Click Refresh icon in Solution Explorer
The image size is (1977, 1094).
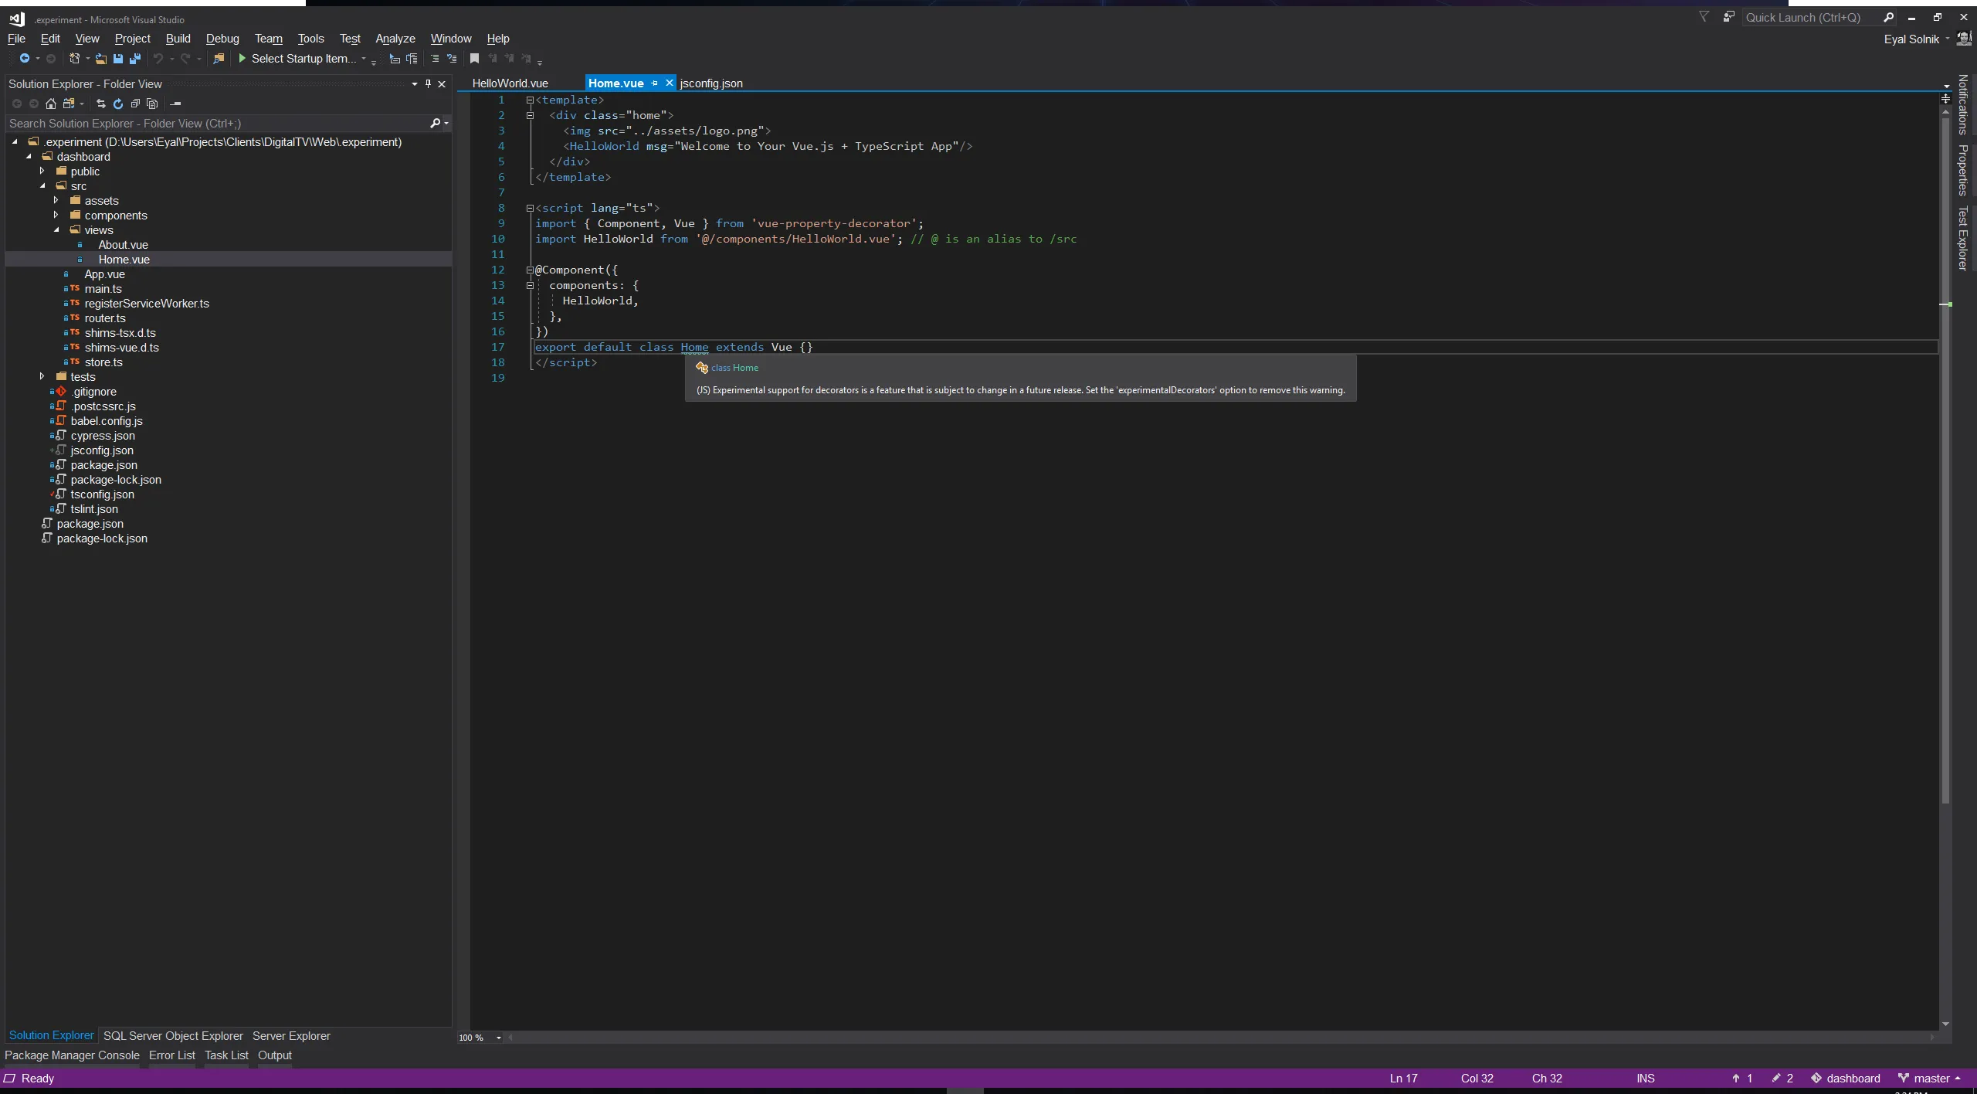118,104
